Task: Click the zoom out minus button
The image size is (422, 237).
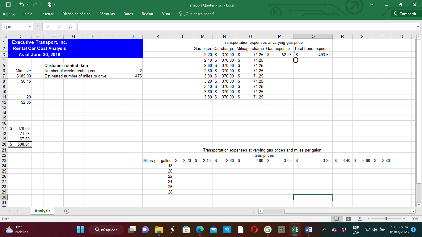Action: pyautogui.click(x=368, y=219)
